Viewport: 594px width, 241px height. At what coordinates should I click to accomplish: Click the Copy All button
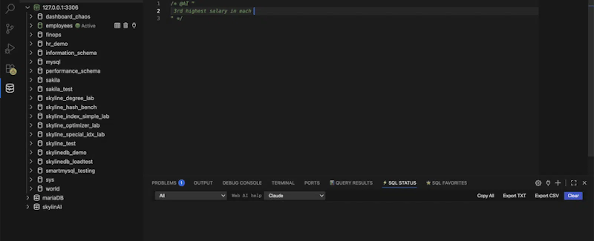point(486,196)
